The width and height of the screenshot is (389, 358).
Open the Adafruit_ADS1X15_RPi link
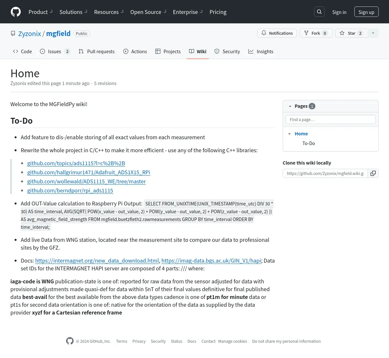(89, 172)
